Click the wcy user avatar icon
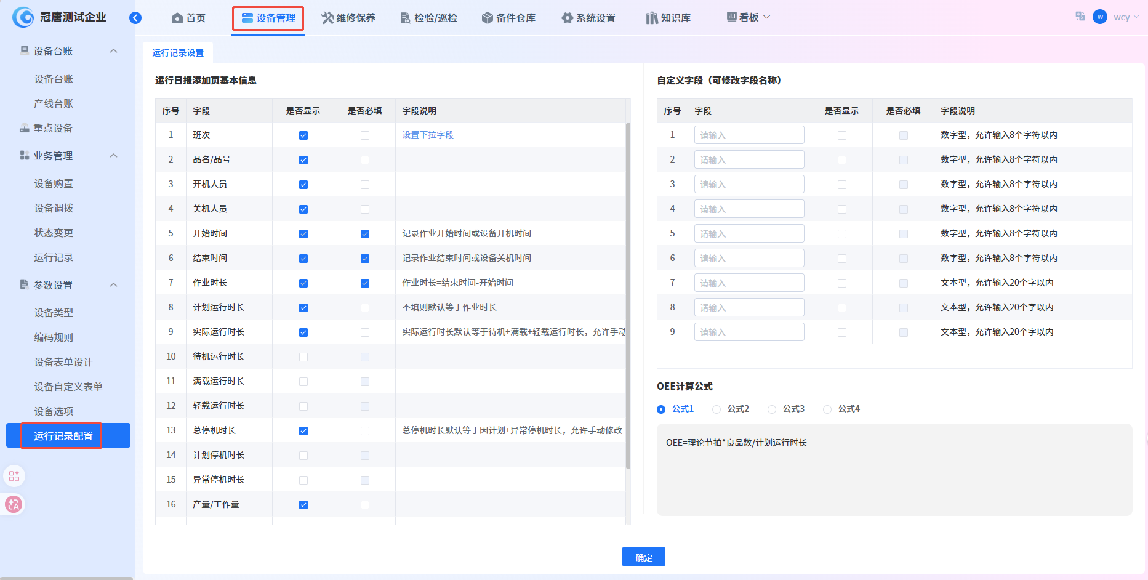 [x=1100, y=17]
